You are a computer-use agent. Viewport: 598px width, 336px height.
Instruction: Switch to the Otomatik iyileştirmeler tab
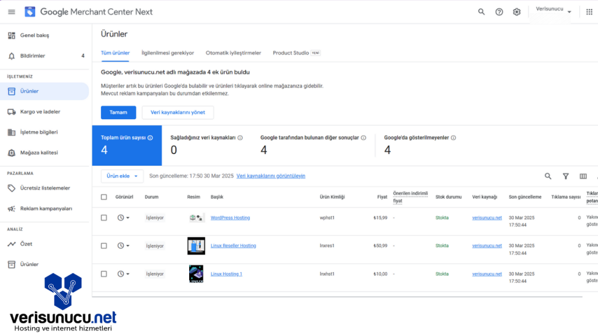[x=234, y=53]
